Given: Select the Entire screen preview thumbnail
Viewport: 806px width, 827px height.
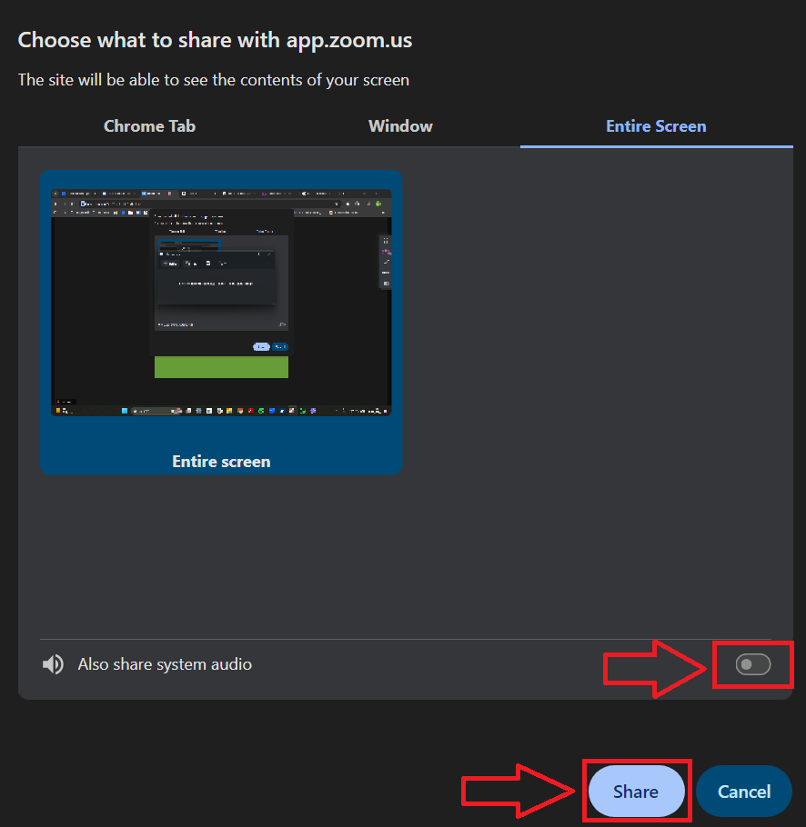Looking at the screenshot, I should tap(221, 322).
